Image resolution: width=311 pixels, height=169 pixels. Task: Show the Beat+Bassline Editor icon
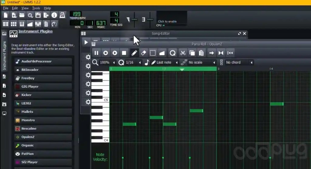click(14, 24)
